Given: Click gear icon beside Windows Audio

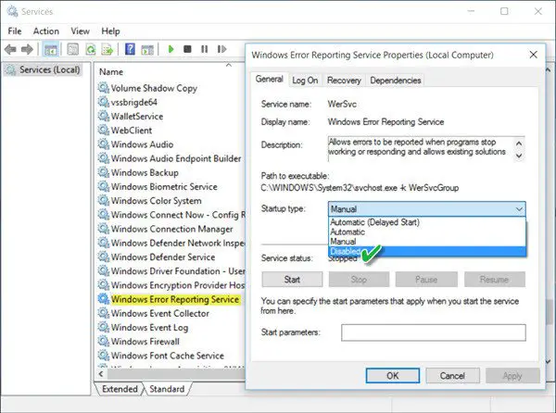Looking at the screenshot, I should pos(103,144).
